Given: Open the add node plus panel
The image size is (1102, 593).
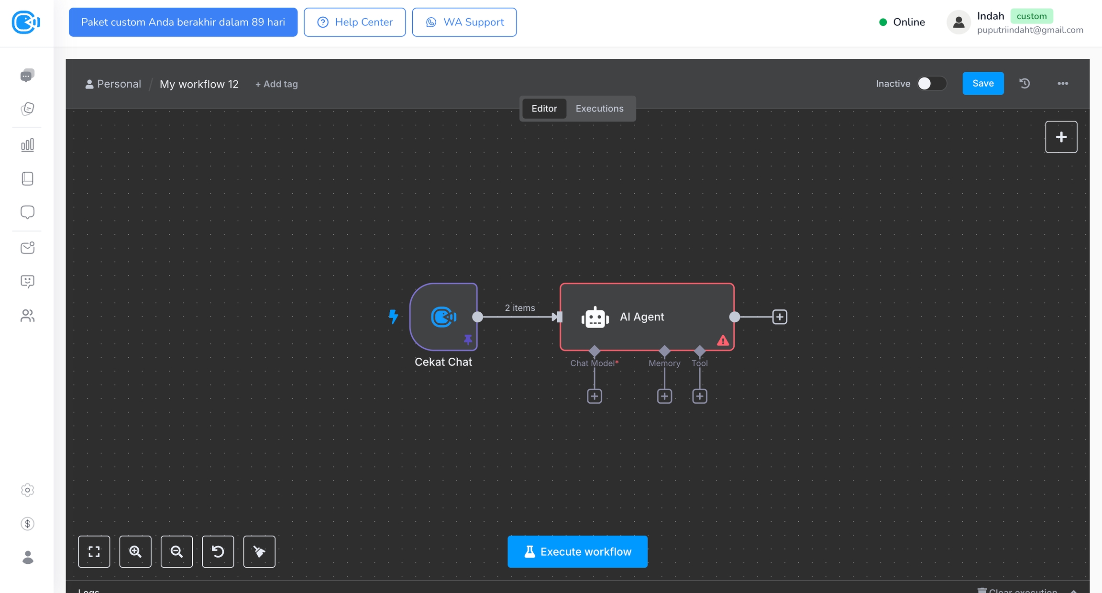Looking at the screenshot, I should pyautogui.click(x=1061, y=137).
